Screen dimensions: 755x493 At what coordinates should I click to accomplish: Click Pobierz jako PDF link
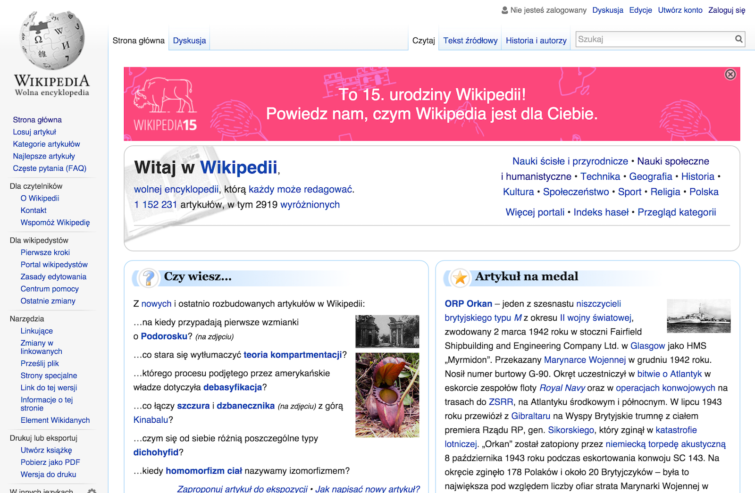(50, 462)
